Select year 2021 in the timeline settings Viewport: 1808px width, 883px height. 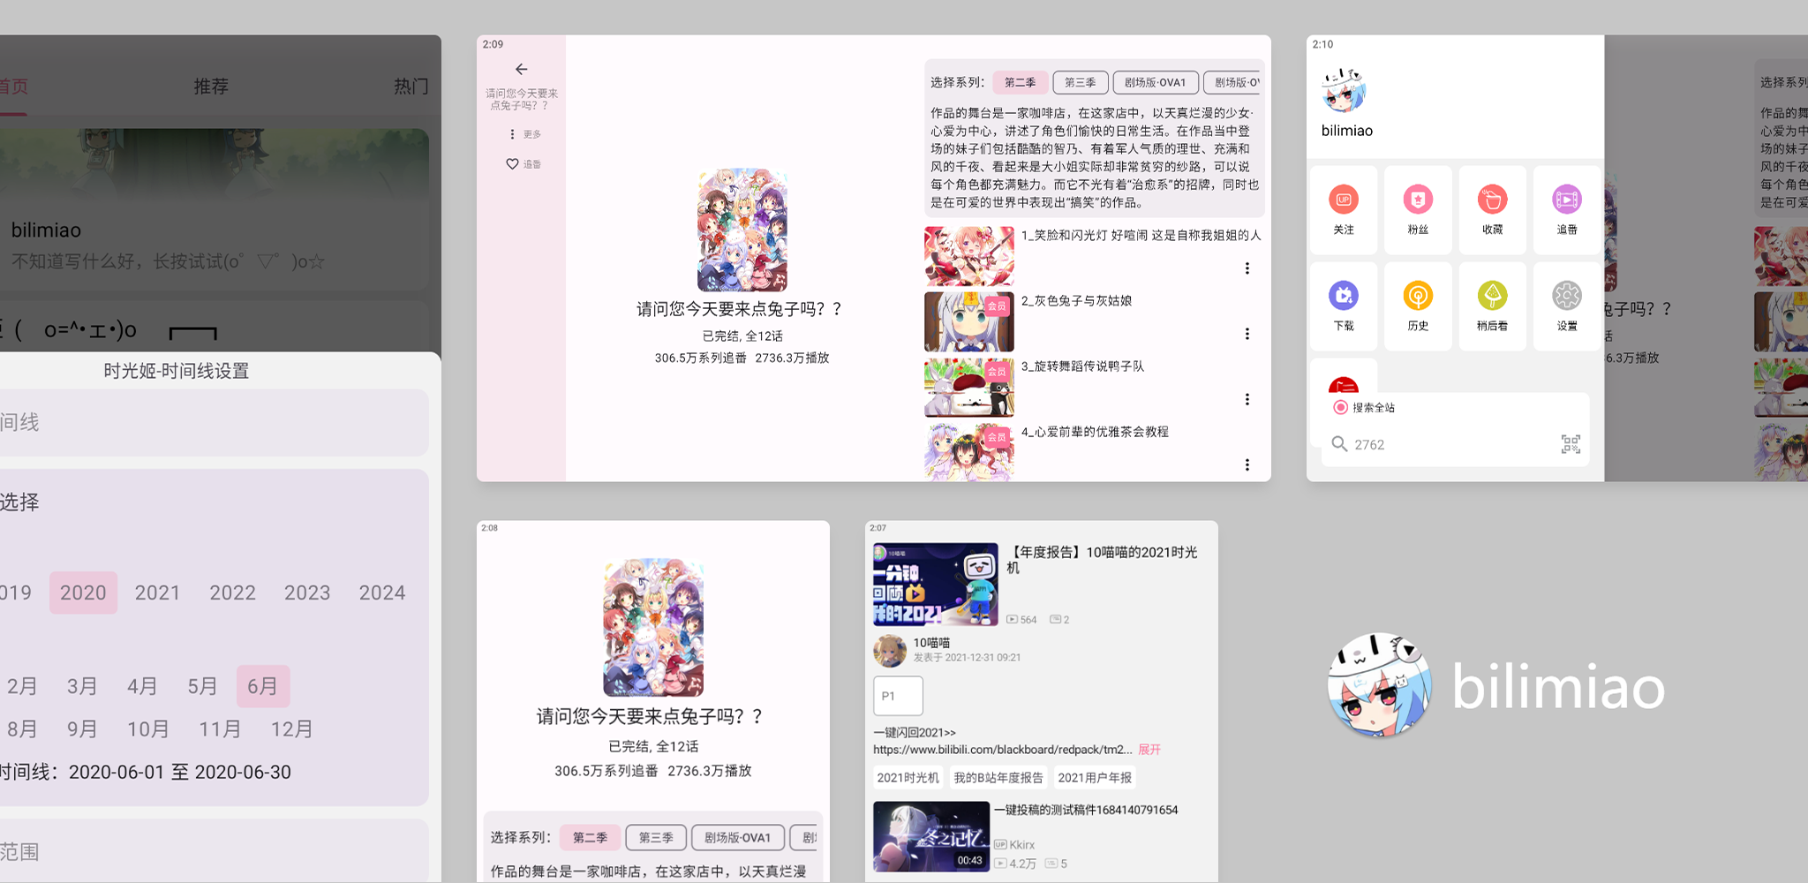(x=157, y=592)
